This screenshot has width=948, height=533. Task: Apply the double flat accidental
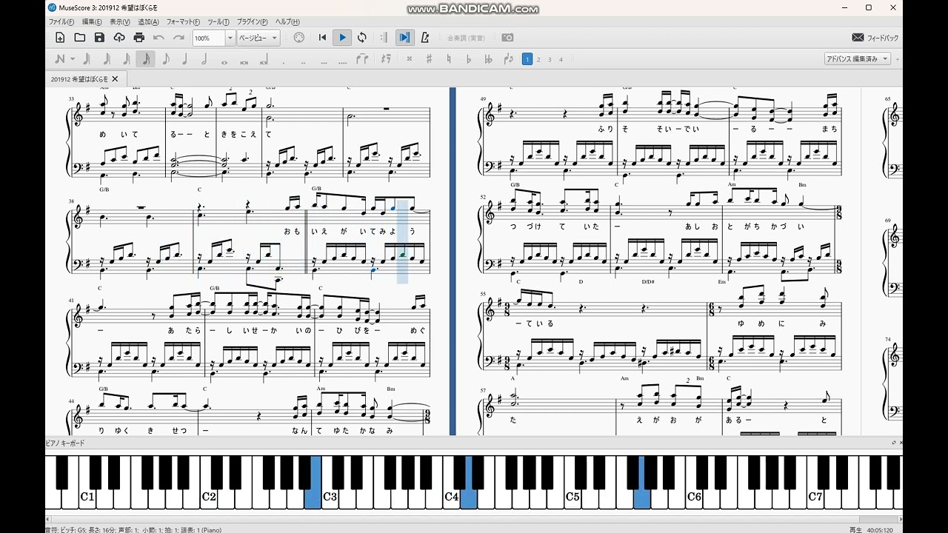click(x=488, y=59)
